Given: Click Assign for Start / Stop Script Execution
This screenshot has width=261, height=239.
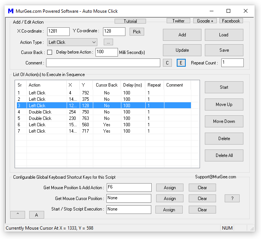Looking at the screenshot, I should coord(169,209).
